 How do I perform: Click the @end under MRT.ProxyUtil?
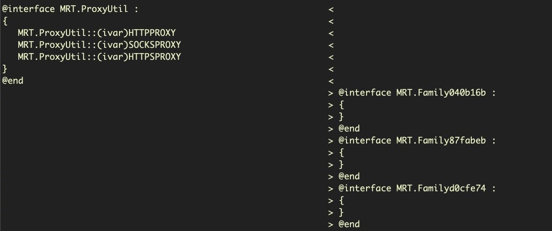click(13, 81)
